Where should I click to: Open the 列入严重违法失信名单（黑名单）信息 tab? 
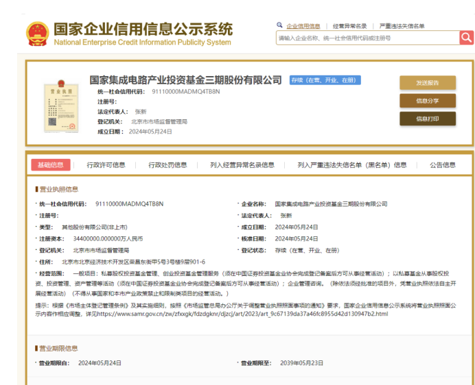click(x=352, y=165)
